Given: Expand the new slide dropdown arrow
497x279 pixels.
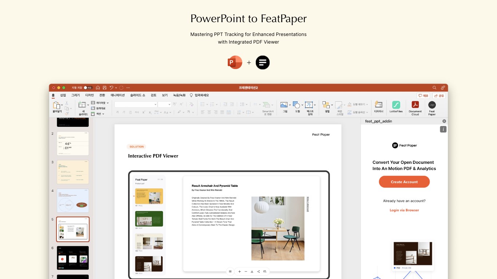Looking at the screenshot, I should (88, 105).
